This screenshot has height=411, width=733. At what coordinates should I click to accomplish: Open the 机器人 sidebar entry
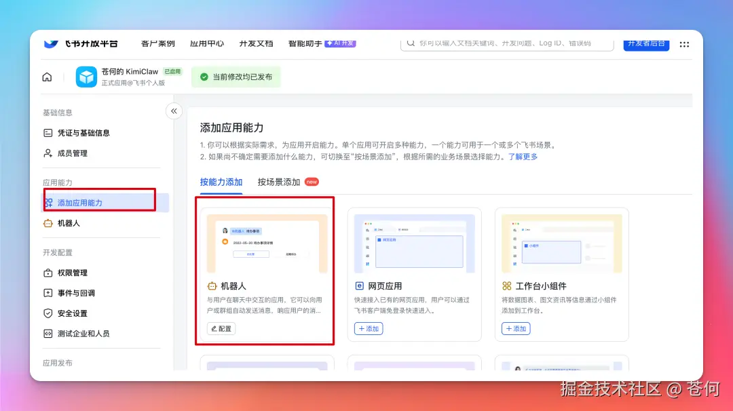(x=70, y=222)
